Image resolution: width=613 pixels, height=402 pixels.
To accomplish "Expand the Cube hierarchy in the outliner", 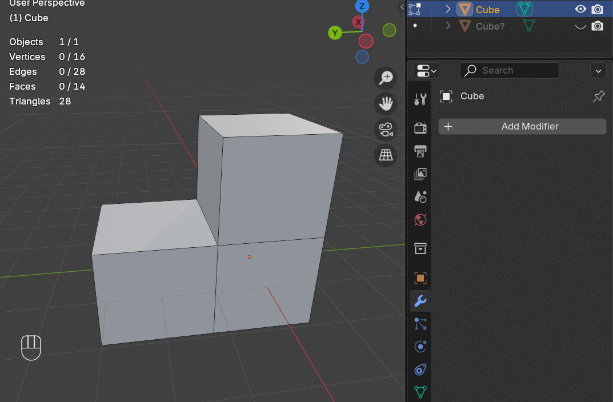I will click(x=448, y=9).
